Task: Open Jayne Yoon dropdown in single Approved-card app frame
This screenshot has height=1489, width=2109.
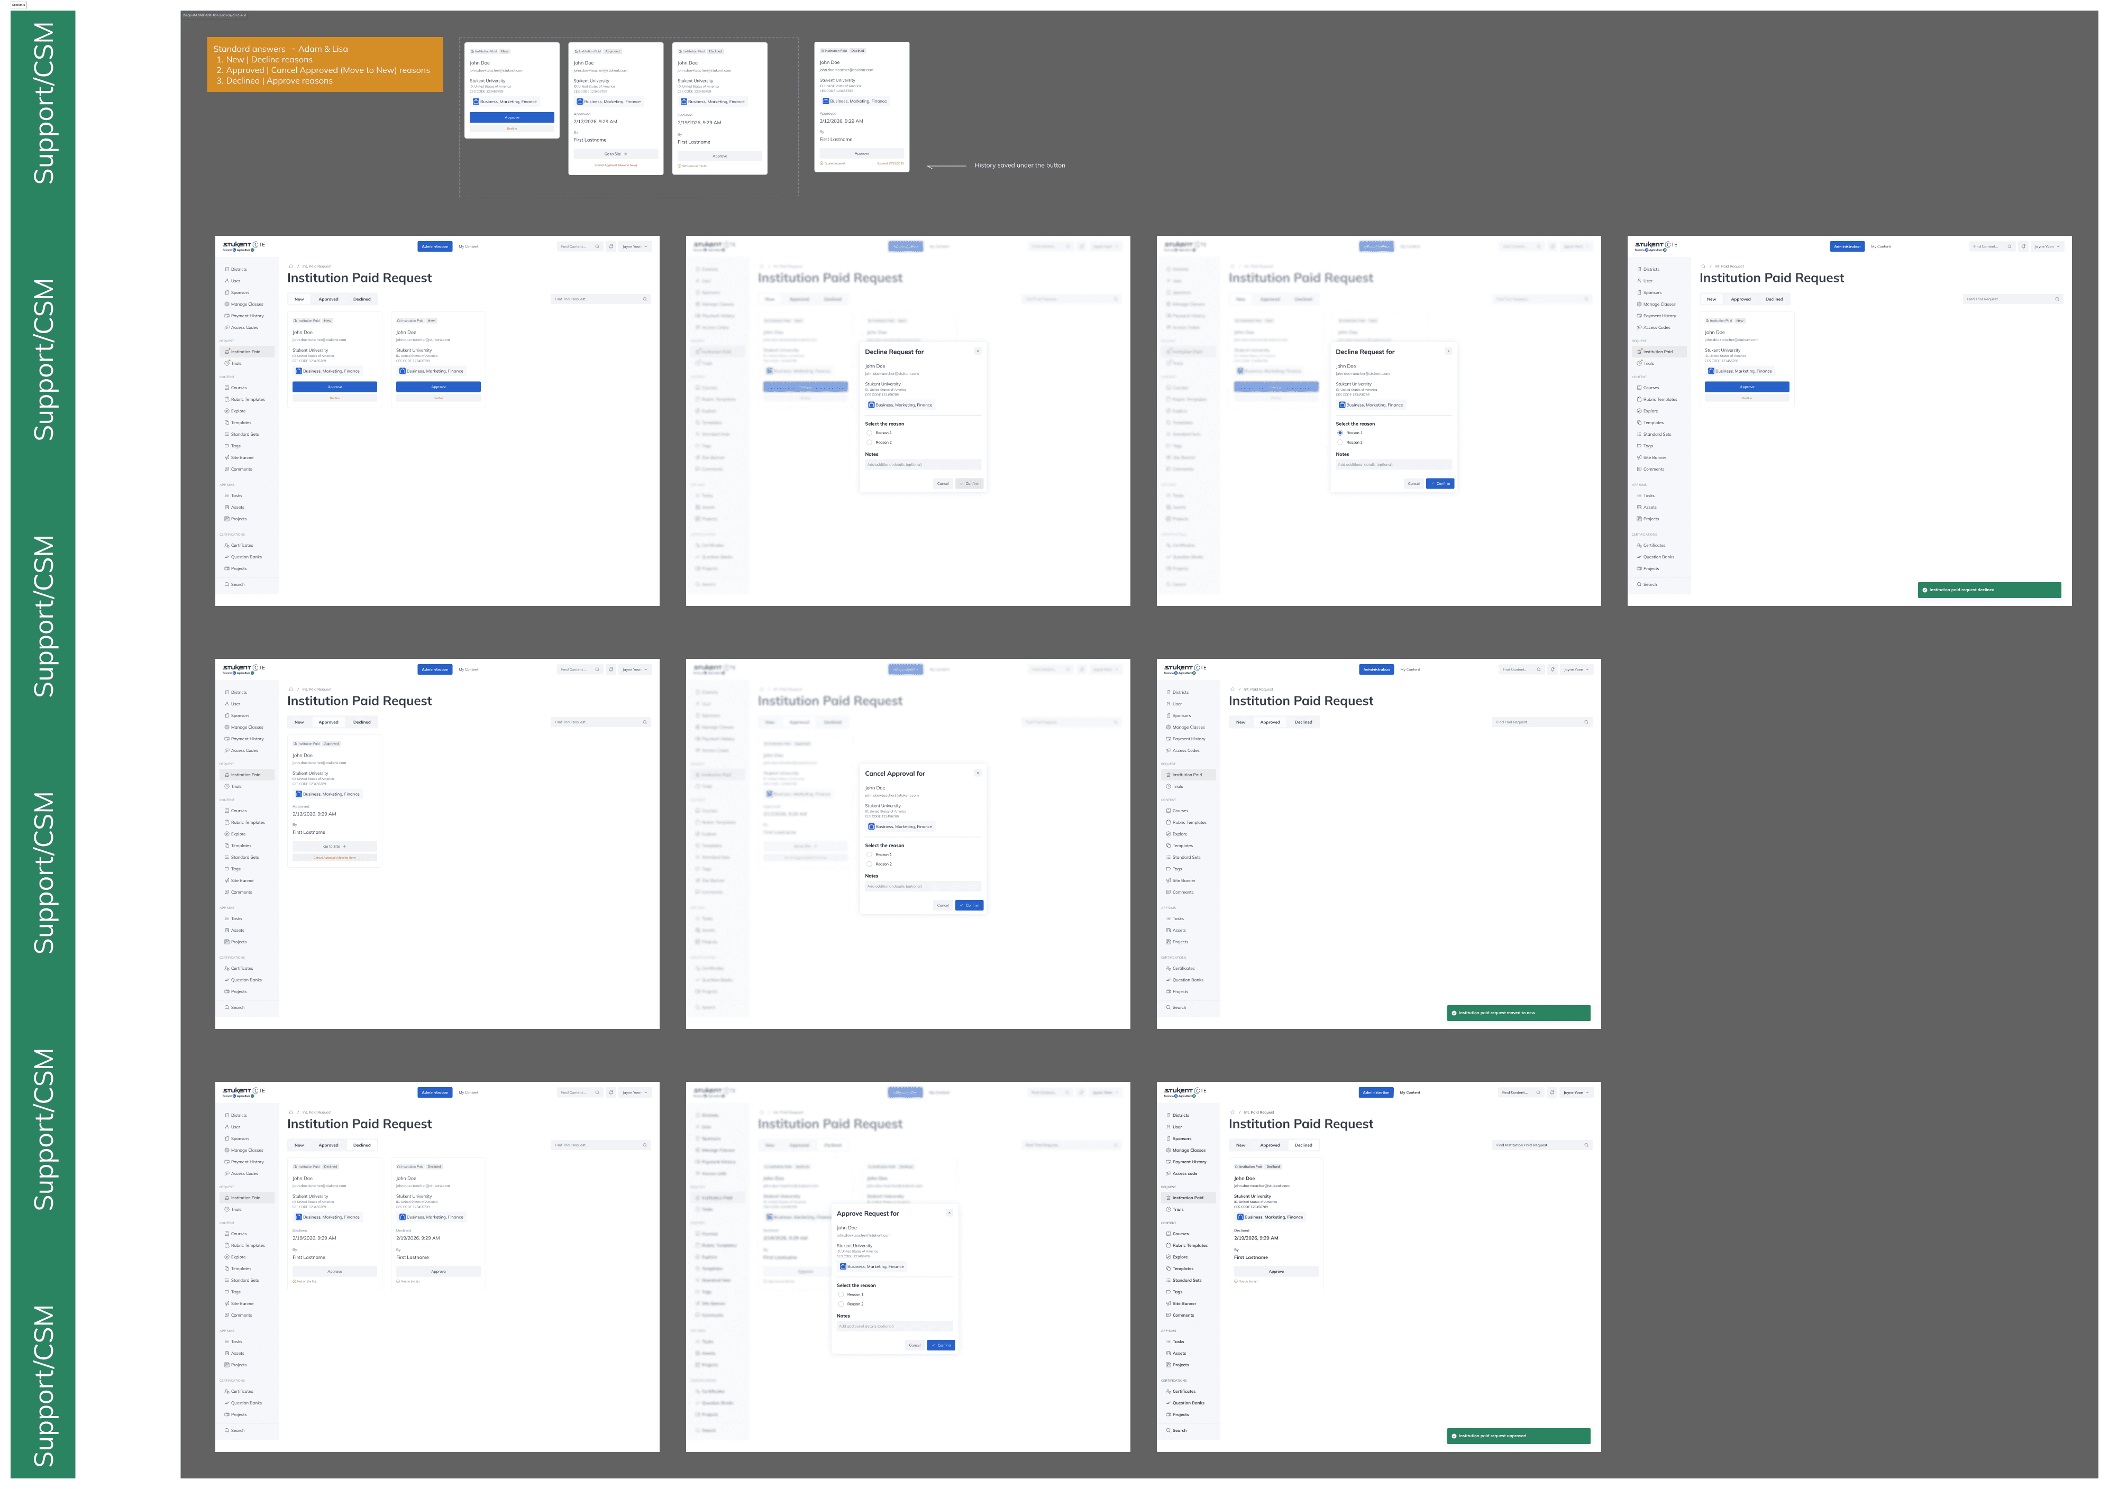Action: pos(635,669)
